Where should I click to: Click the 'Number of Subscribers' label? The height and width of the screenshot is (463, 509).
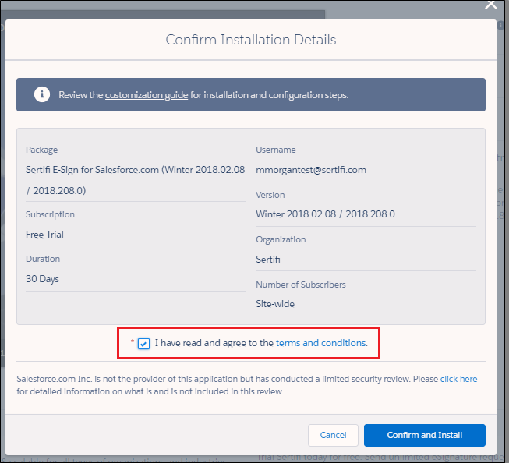(301, 285)
